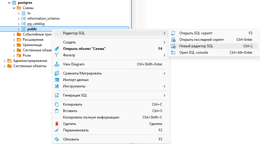Click the pencil icon for Открыть объект
Viewport: 260px width, 144px height.
pyautogui.click(x=57, y=49)
